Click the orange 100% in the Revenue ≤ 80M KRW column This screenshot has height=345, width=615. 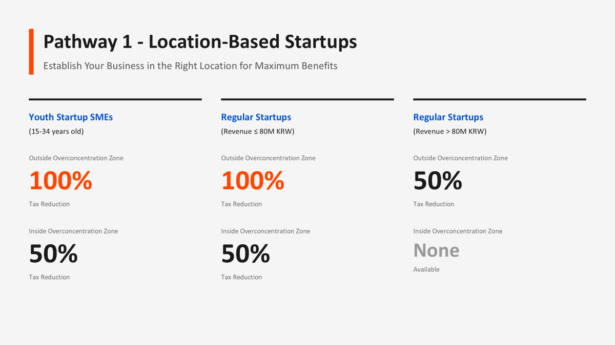tap(253, 180)
